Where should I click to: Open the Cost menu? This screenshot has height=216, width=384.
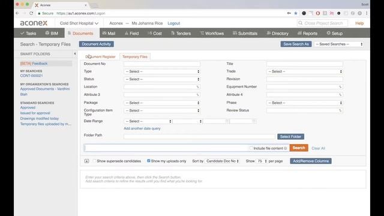pyautogui.click(x=155, y=34)
